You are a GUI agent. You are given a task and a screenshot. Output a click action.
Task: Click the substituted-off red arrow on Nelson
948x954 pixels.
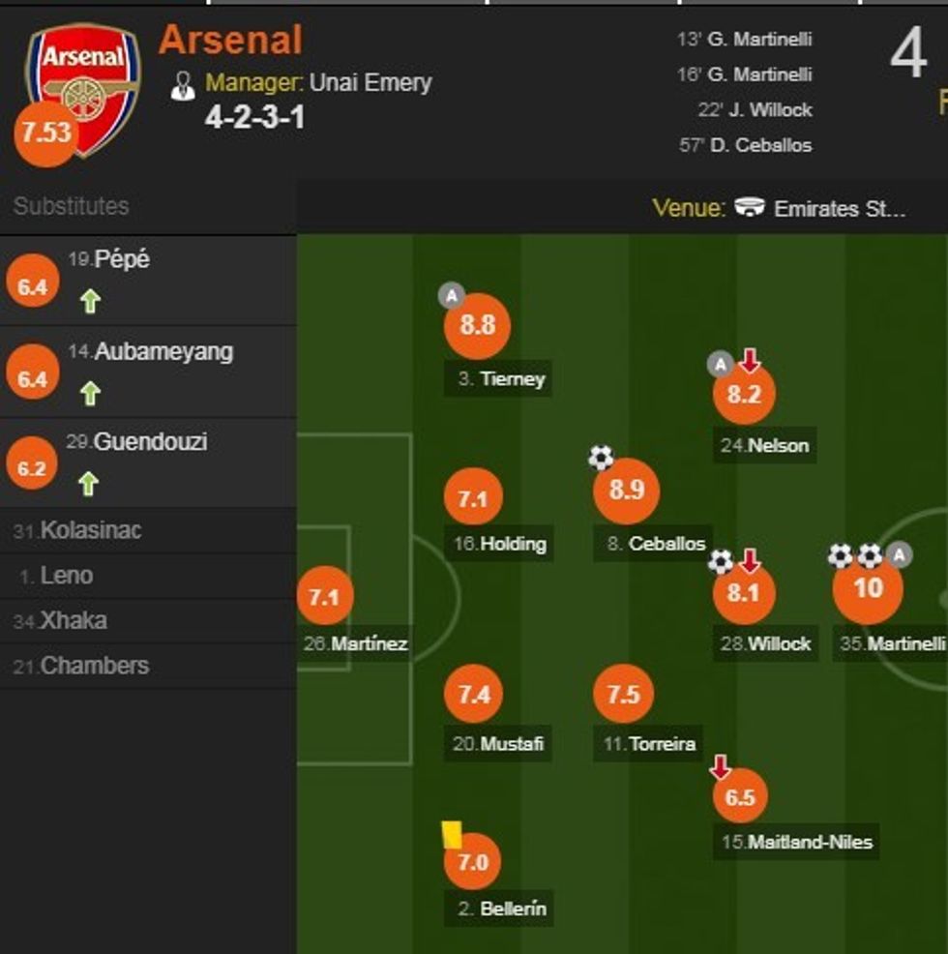pos(750,362)
